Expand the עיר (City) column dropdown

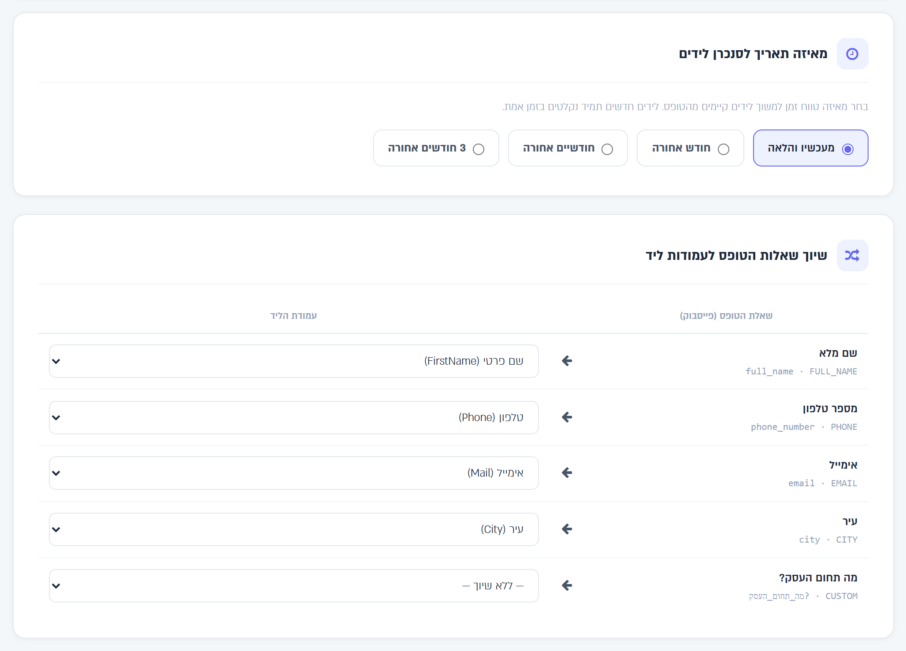point(294,529)
